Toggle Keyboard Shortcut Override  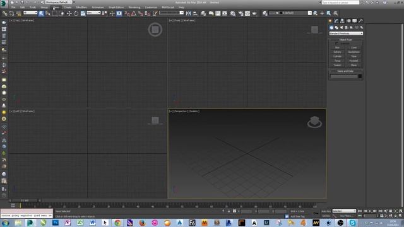pyautogui.click(x=119, y=13)
